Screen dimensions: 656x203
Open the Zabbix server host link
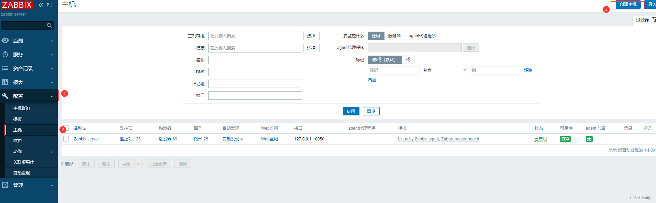86,139
